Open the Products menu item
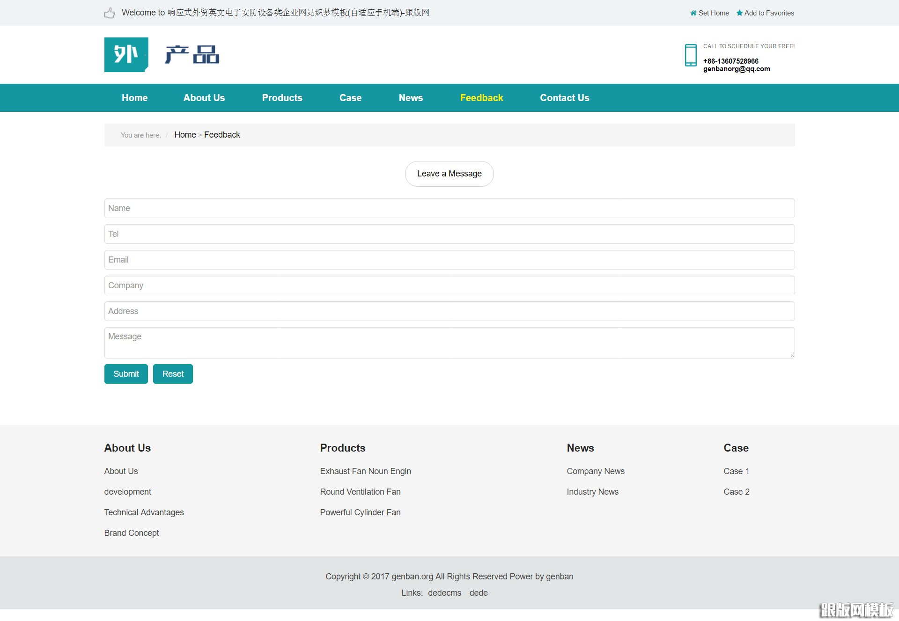The width and height of the screenshot is (899, 621). click(x=282, y=98)
